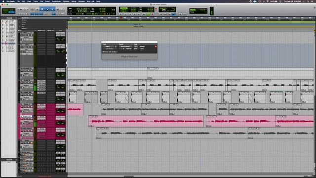Open the Groups list pop-up menu icon

pos(16,160)
